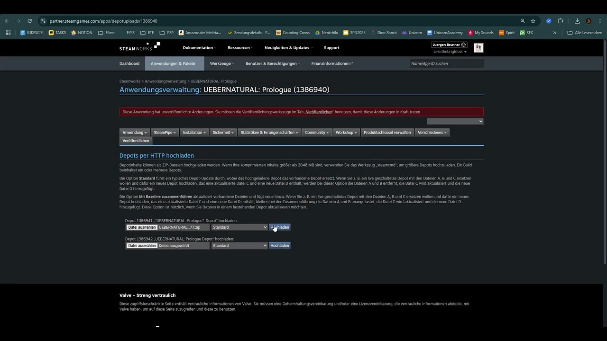The height and width of the screenshot is (341, 607).
Task: Open the Unicorn bookmark
Action: [412, 33]
